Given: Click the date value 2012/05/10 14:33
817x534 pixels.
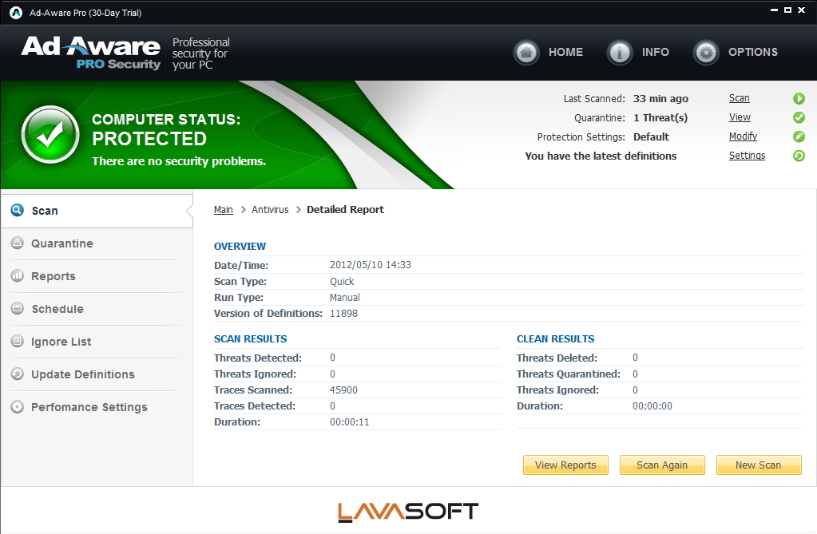Looking at the screenshot, I should [370, 265].
